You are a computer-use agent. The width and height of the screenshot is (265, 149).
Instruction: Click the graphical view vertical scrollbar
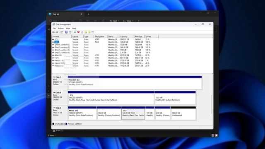(x=212, y=104)
